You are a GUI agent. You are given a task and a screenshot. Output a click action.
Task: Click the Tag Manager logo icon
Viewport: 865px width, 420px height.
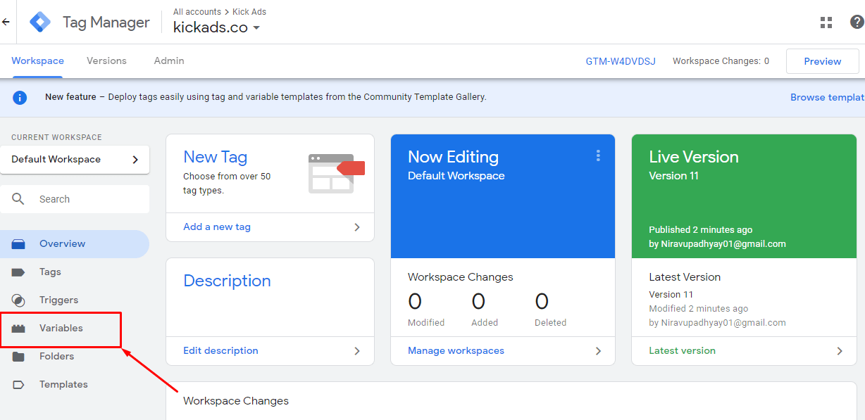click(x=40, y=22)
